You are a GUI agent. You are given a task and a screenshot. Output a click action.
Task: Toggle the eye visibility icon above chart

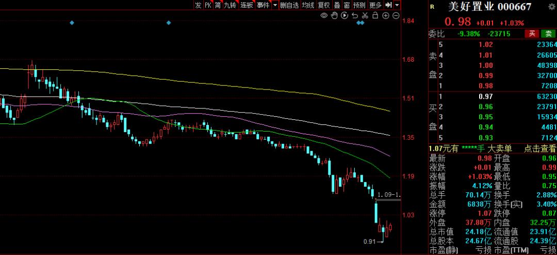point(324,15)
